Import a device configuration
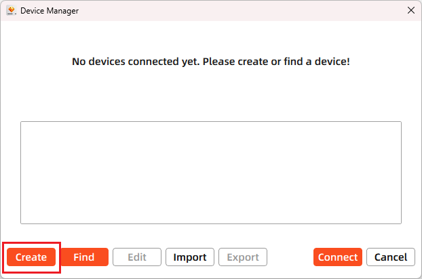 [190, 257]
